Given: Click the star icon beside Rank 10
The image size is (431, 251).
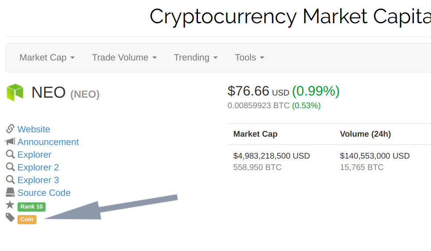Looking at the screenshot, I should (11, 205).
